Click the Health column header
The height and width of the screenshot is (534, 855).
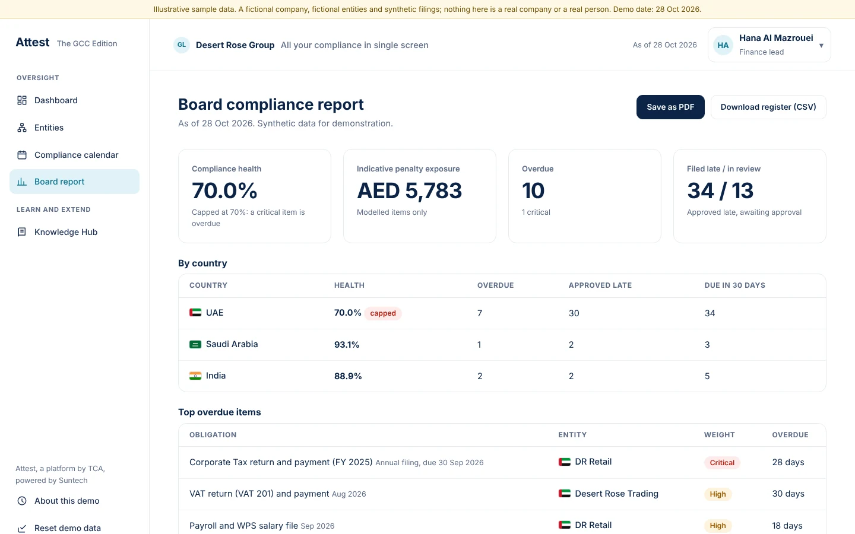coord(349,285)
